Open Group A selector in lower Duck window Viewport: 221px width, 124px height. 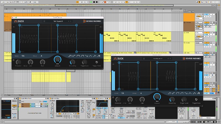tap(141, 93)
